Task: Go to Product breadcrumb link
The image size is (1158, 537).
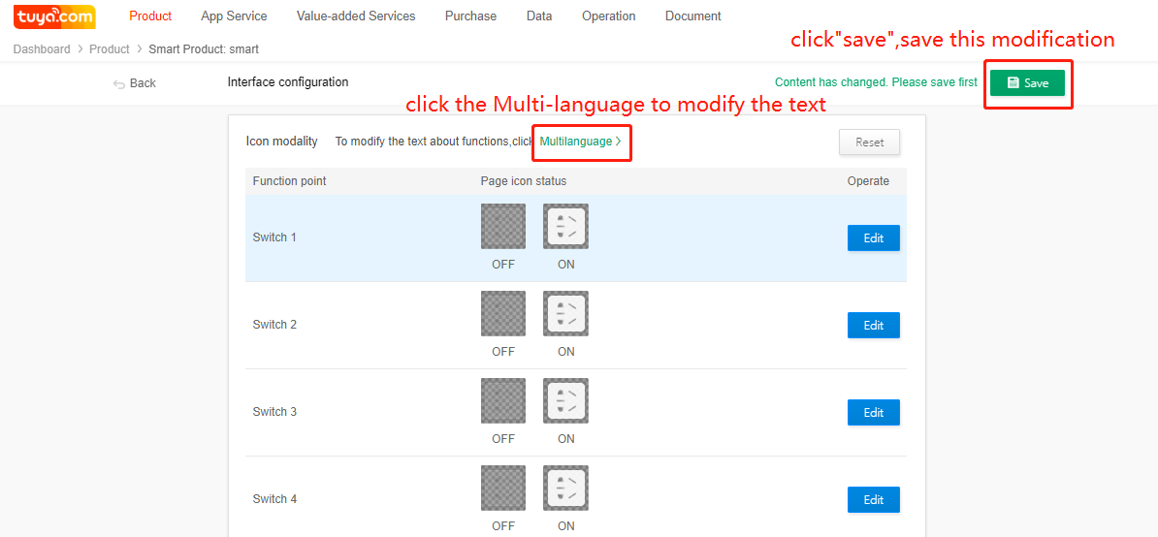Action: 110,49
